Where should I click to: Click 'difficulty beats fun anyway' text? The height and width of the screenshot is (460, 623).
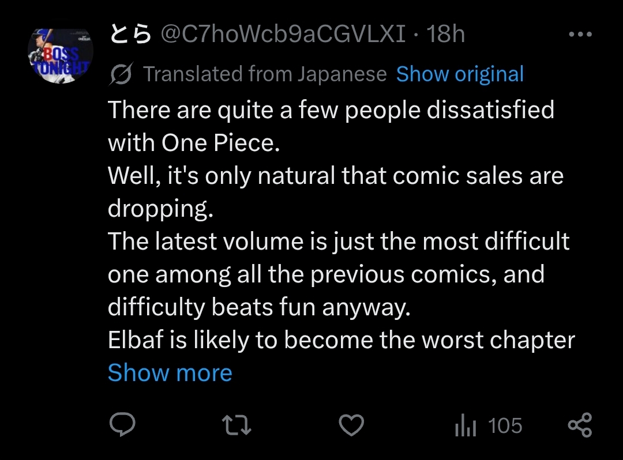click(x=258, y=307)
